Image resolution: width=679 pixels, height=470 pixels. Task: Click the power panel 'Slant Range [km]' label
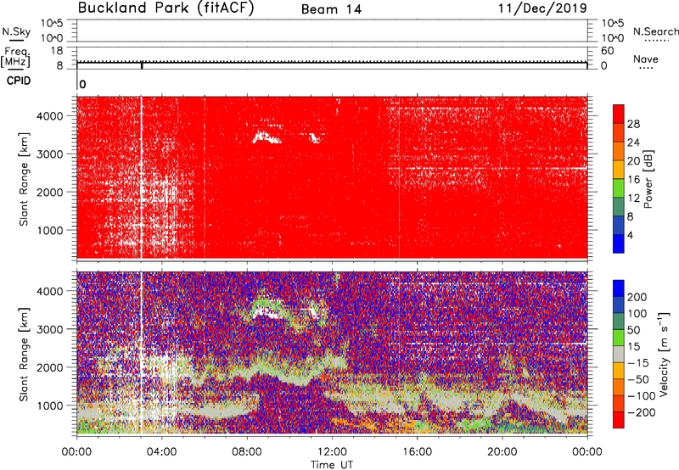[24, 179]
